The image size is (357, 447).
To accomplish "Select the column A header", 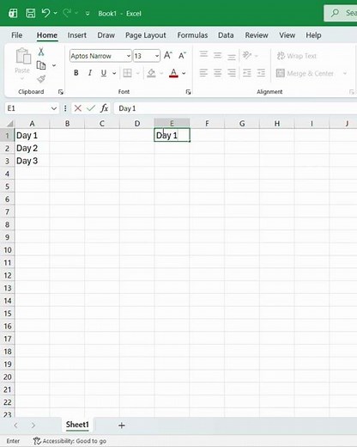I will [x=32, y=124].
